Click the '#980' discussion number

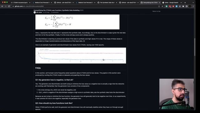pyautogui.click(x=82, y=10)
